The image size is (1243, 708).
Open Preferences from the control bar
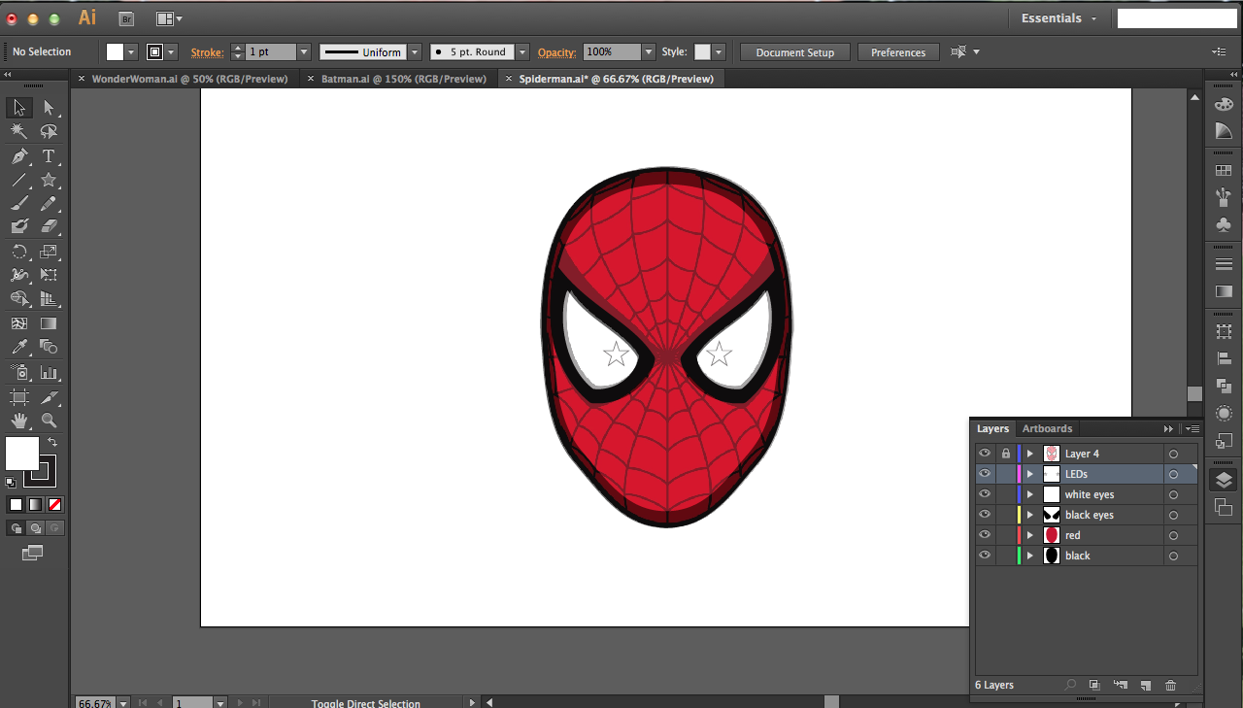(897, 52)
